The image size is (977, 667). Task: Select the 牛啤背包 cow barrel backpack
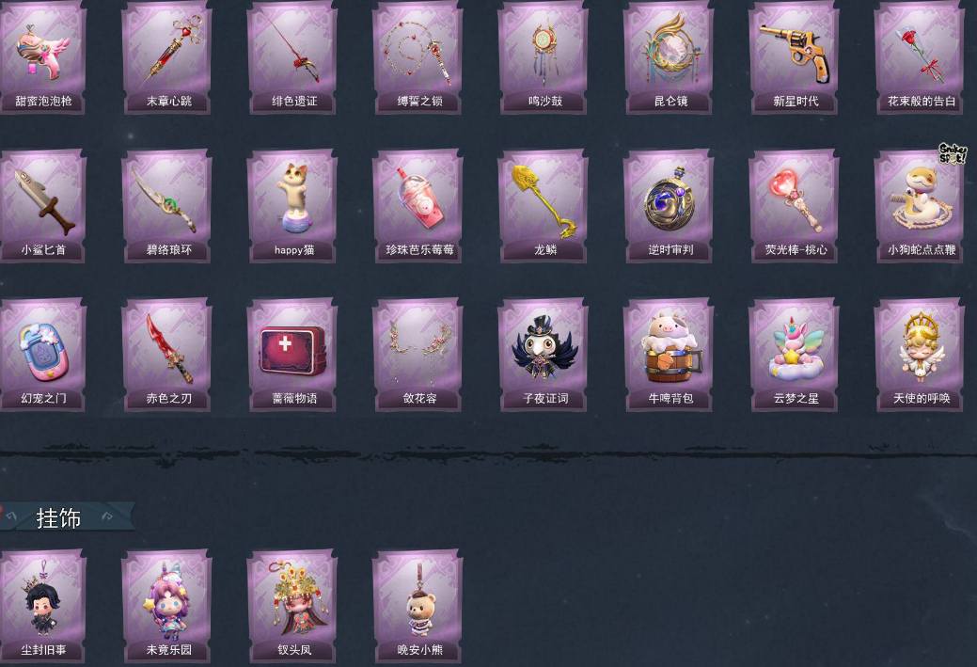point(670,354)
